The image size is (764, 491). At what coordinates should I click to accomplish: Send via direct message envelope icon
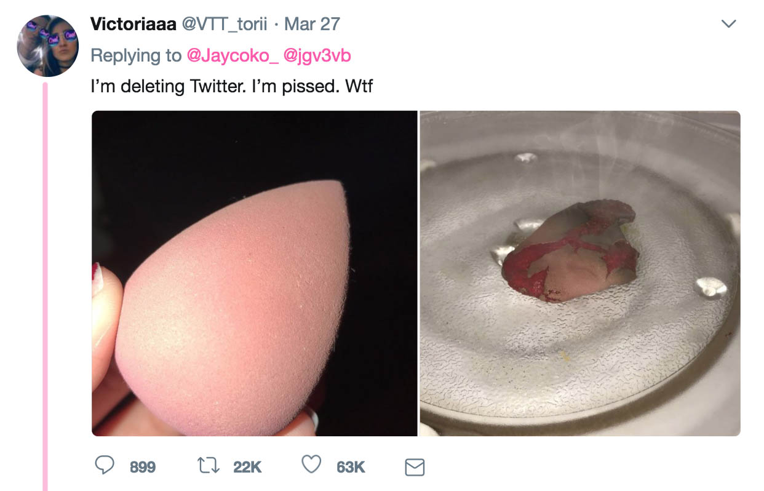[x=415, y=467]
